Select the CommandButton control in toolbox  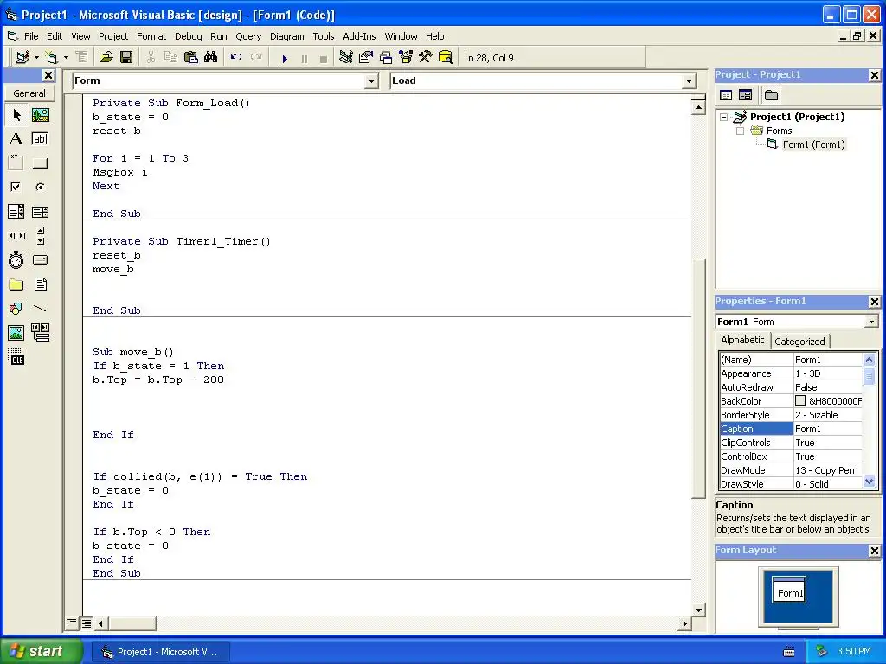(40, 163)
